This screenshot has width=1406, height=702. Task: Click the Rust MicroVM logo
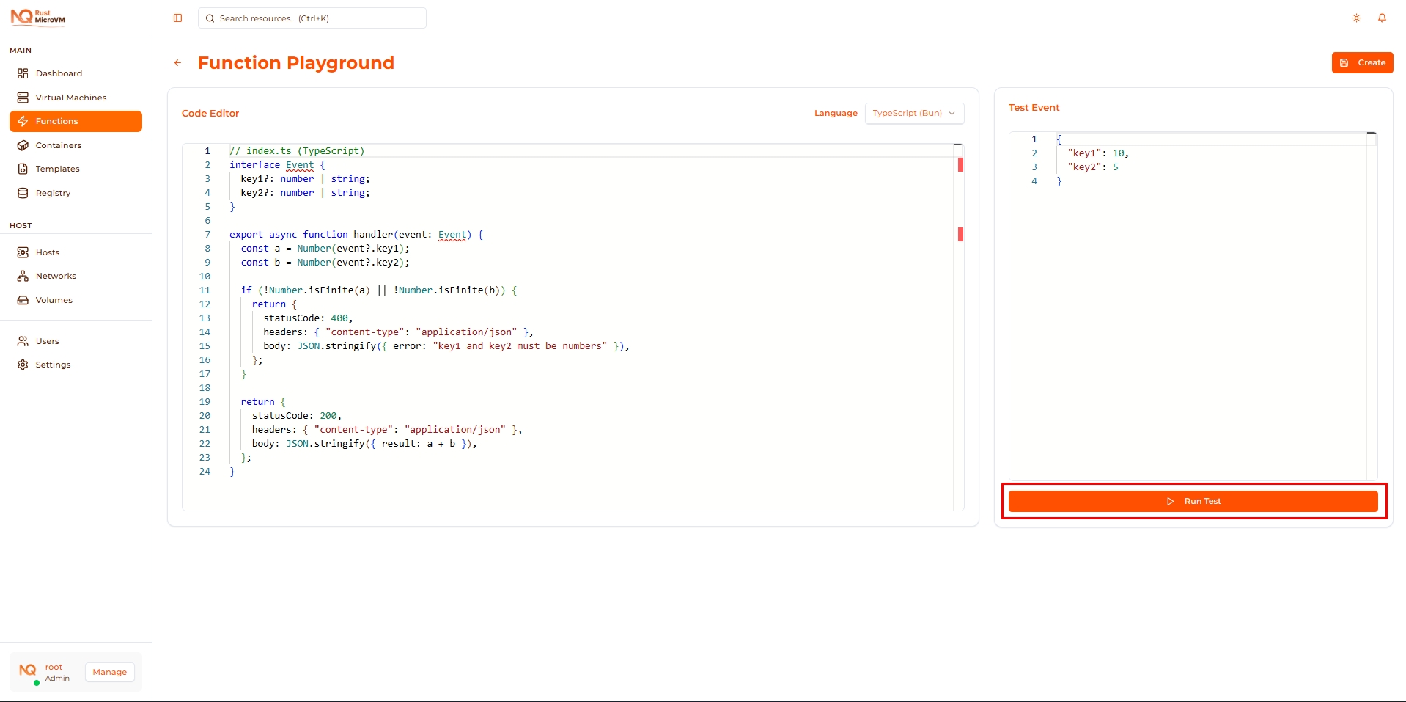(38, 17)
